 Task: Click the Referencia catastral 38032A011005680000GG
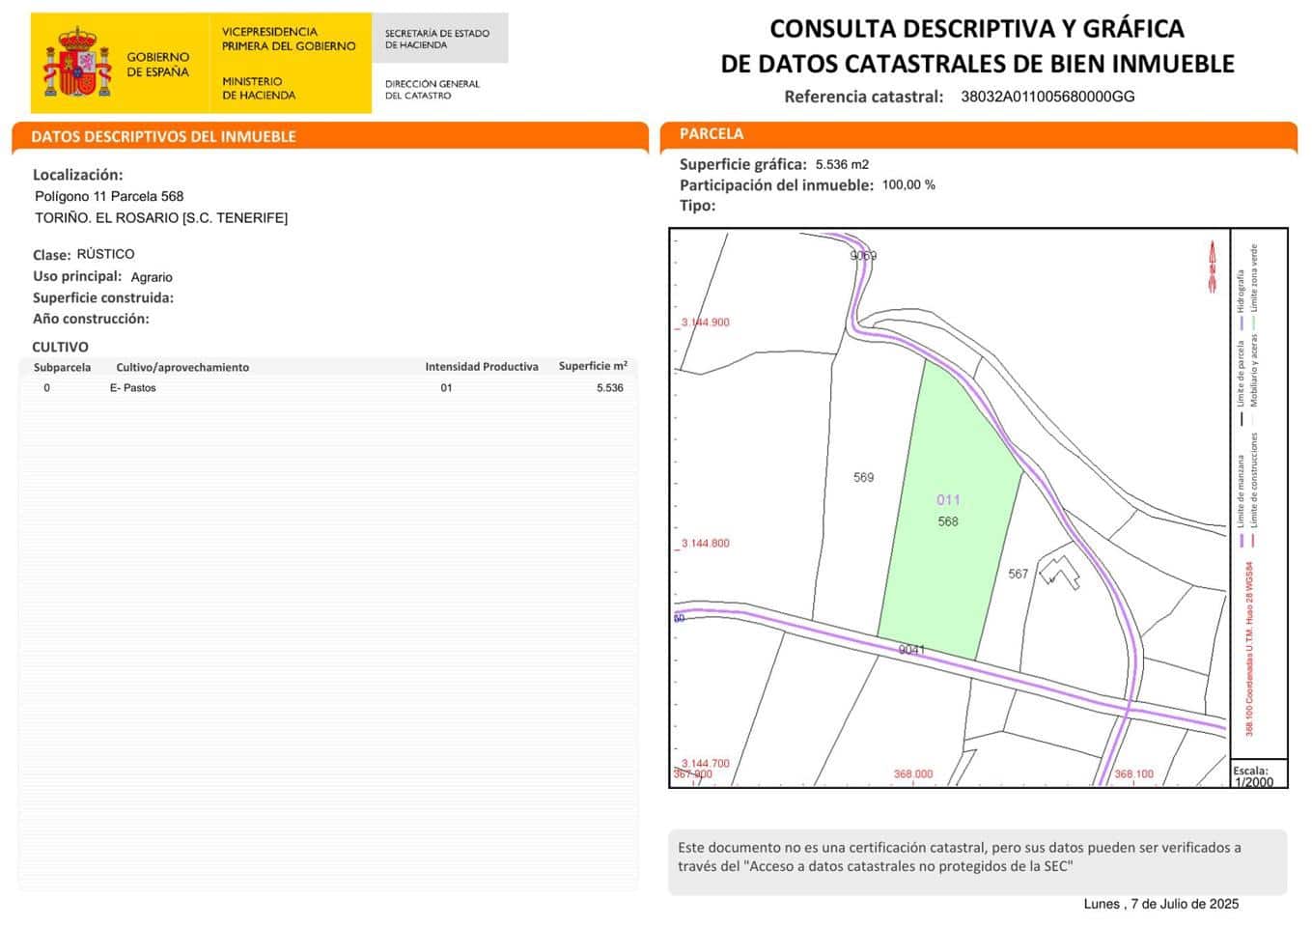[x=1047, y=96]
